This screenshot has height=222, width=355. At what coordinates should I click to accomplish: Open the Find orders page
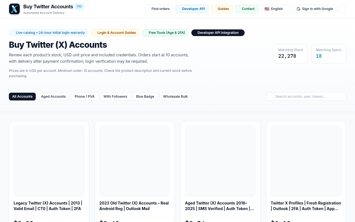tap(159, 9)
